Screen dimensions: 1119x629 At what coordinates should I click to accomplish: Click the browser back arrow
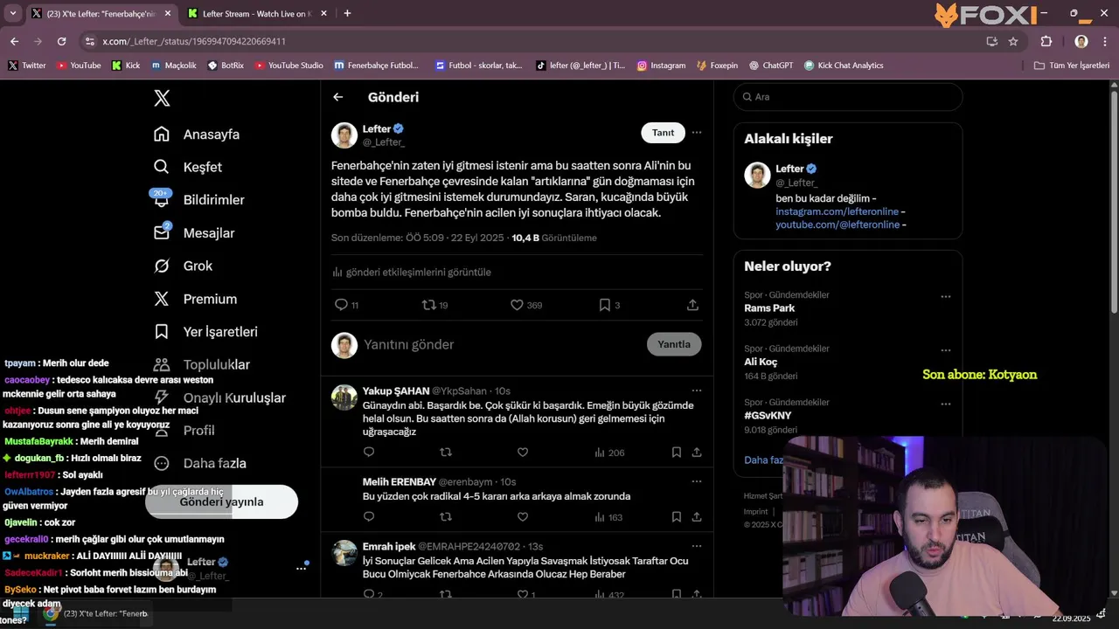[14, 41]
